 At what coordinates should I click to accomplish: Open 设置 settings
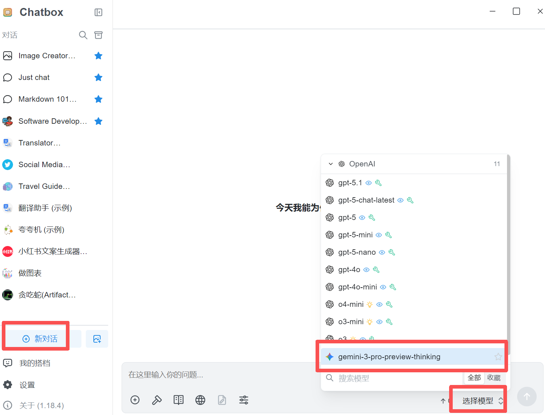[27, 385]
